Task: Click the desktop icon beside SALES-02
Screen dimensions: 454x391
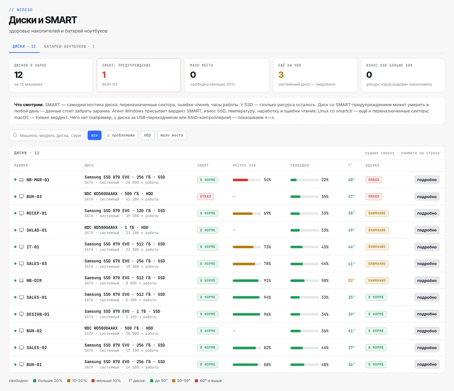Action: (21, 348)
